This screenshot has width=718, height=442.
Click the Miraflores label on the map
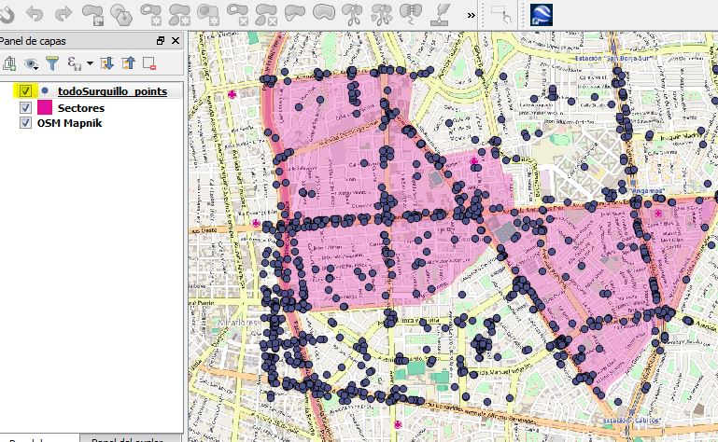(x=237, y=323)
